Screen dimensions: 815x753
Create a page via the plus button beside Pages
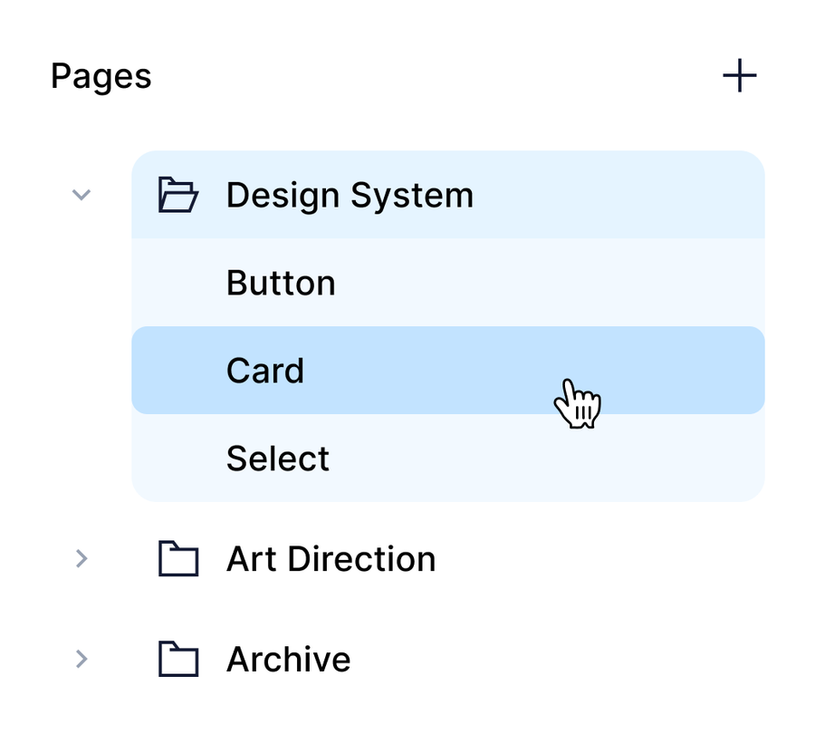(739, 76)
